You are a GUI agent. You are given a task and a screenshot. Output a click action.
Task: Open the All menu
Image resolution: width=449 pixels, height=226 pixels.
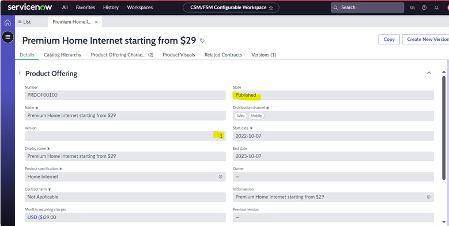coord(65,7)
